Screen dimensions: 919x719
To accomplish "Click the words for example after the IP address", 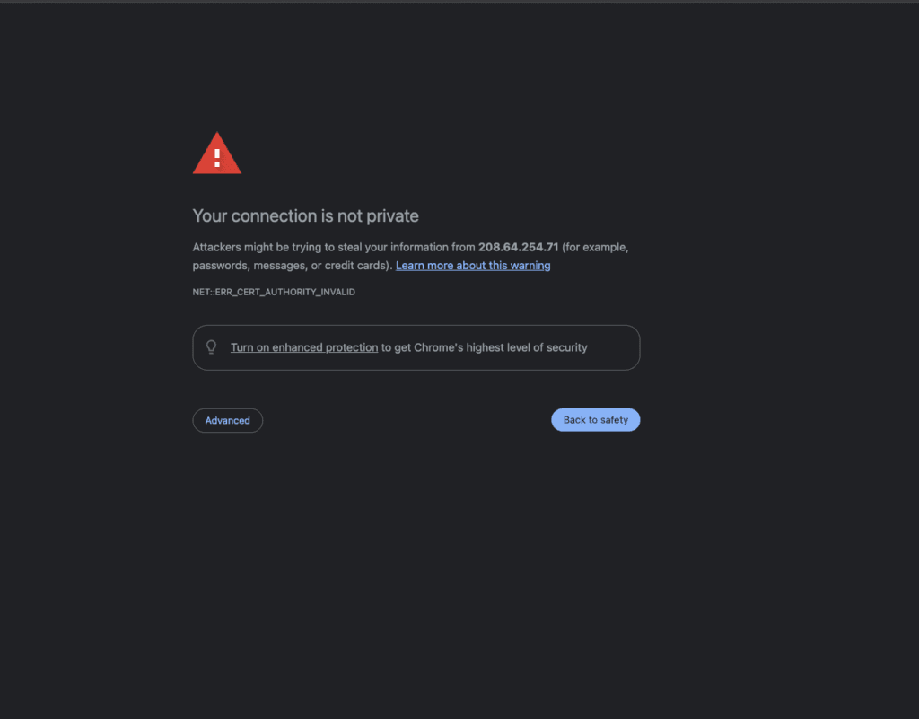I will click(596, 247).
